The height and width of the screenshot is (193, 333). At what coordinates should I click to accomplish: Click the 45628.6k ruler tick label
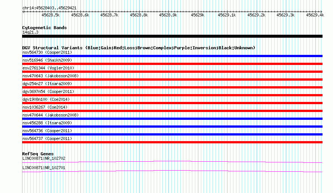pyautogui.click(x=80, y=15)
